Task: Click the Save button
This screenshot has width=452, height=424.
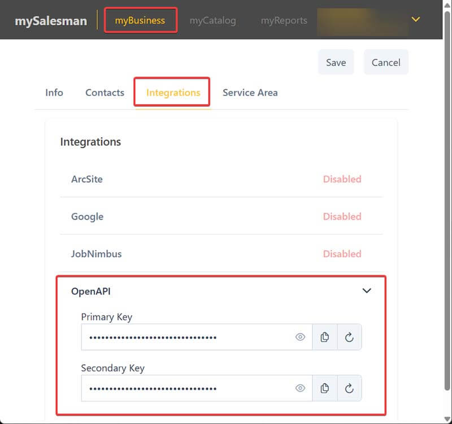Action: 336,62
